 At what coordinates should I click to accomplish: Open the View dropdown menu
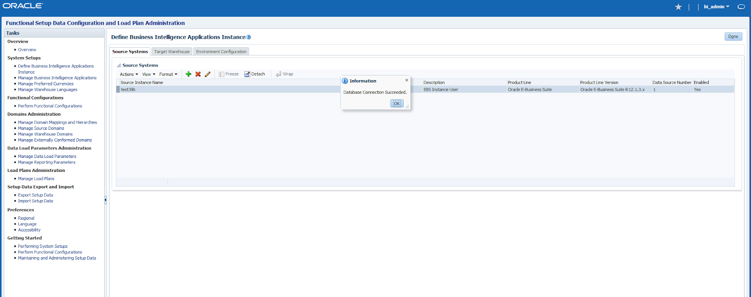[148, 74]
